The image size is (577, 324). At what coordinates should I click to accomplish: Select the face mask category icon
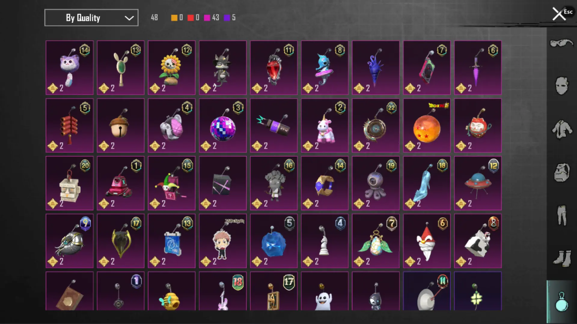(562, 85)
